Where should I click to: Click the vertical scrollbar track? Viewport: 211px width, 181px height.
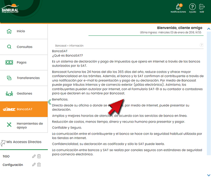tap(209, 94)
